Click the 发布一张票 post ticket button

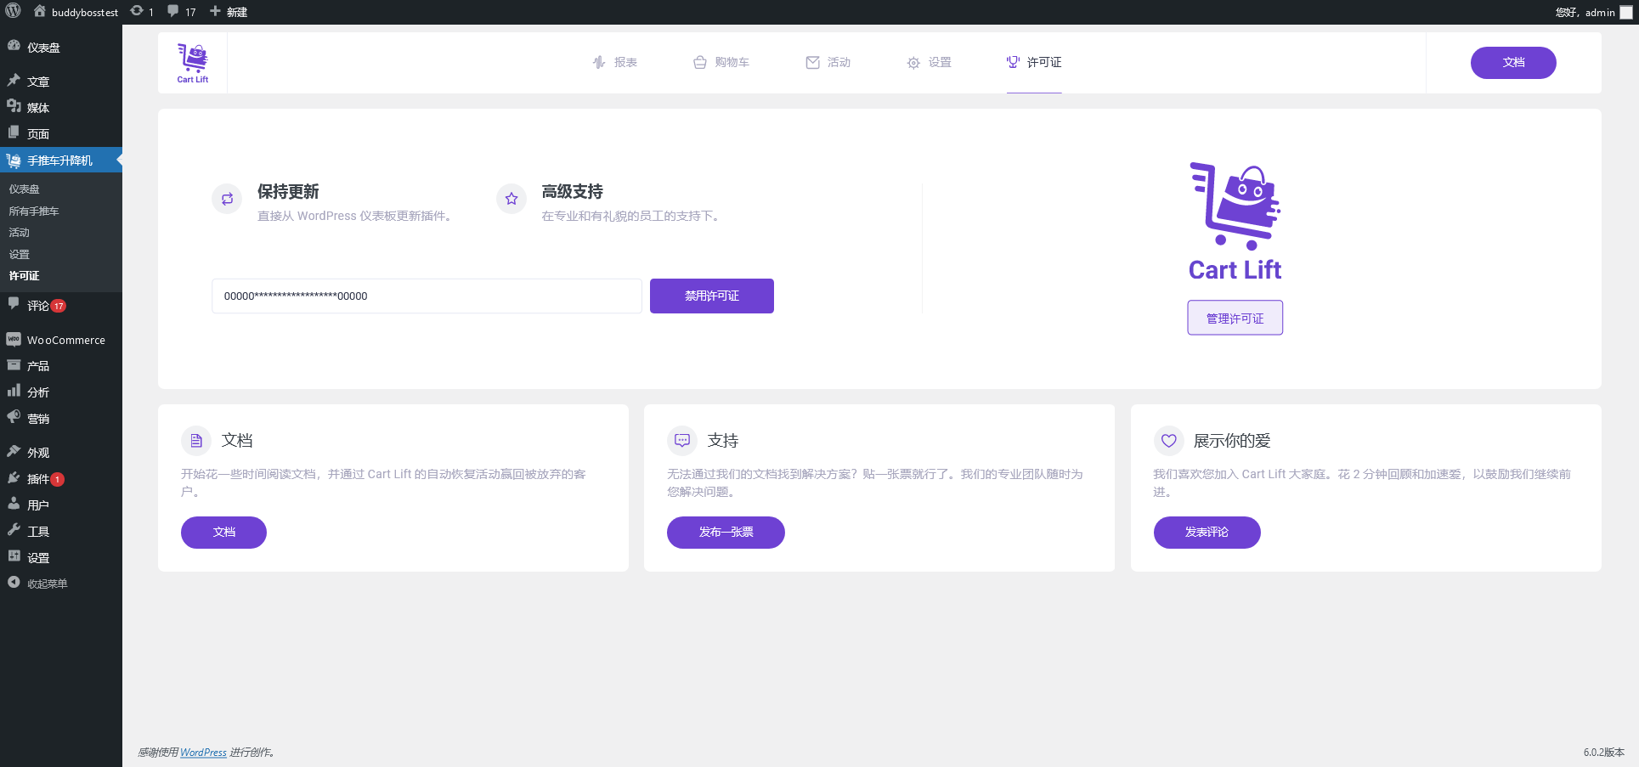pyautogui.click(x=726, y=533)
